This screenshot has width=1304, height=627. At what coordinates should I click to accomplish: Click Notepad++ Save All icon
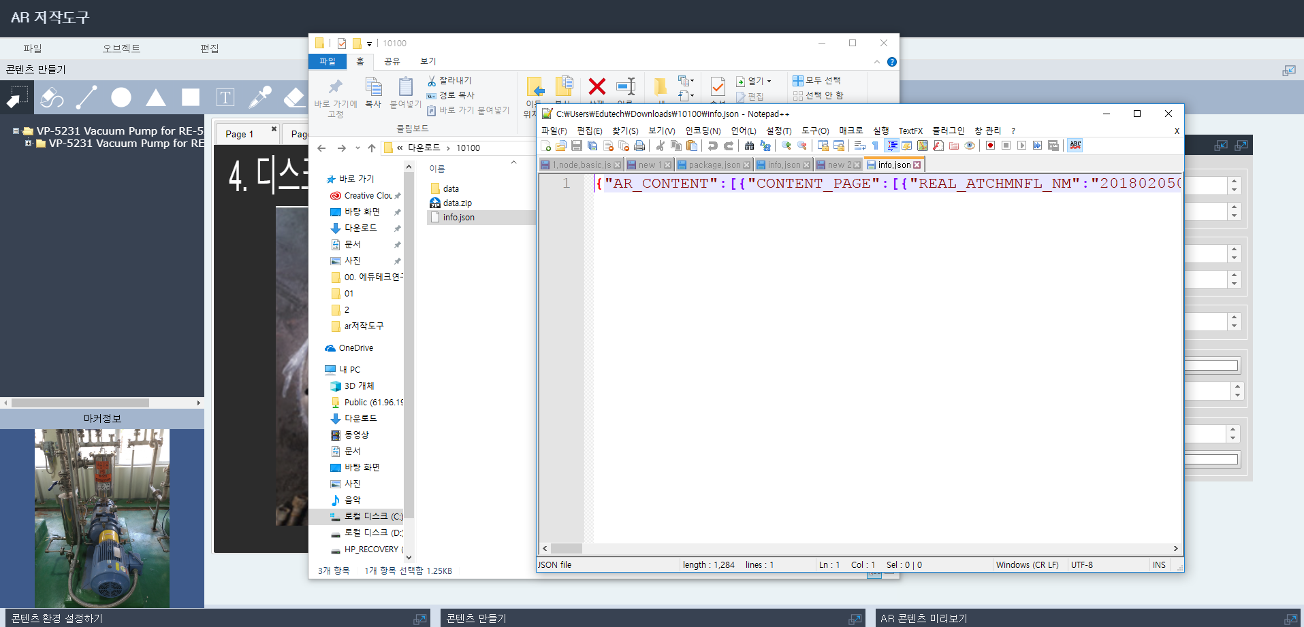592,146
